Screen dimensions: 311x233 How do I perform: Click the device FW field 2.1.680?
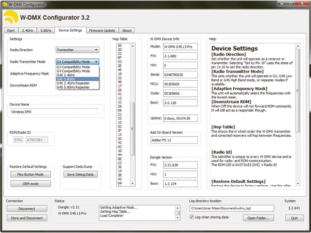point(180,56)
